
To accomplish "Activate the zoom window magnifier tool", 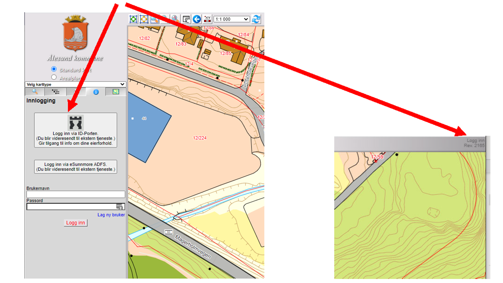I will tap(155, 19).
